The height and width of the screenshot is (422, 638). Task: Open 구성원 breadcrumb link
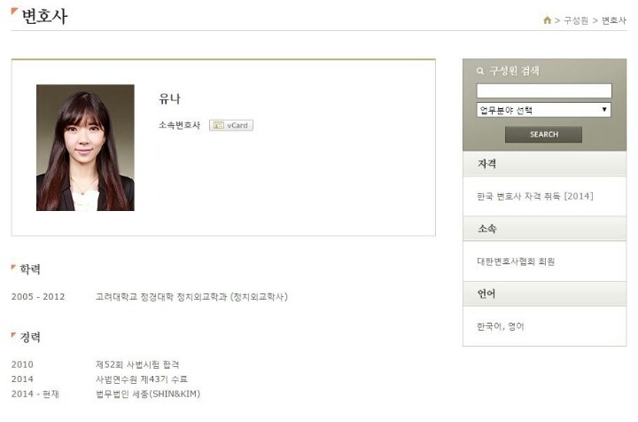pyautogui.click(x=576, y=20)
